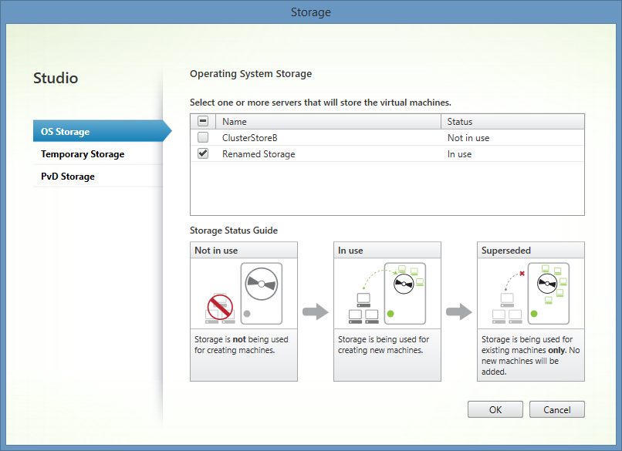The width and height of the screenshot is (622, 451).
Task: Click the second gray arrow in status guide
Action: (x=459, y=311)
